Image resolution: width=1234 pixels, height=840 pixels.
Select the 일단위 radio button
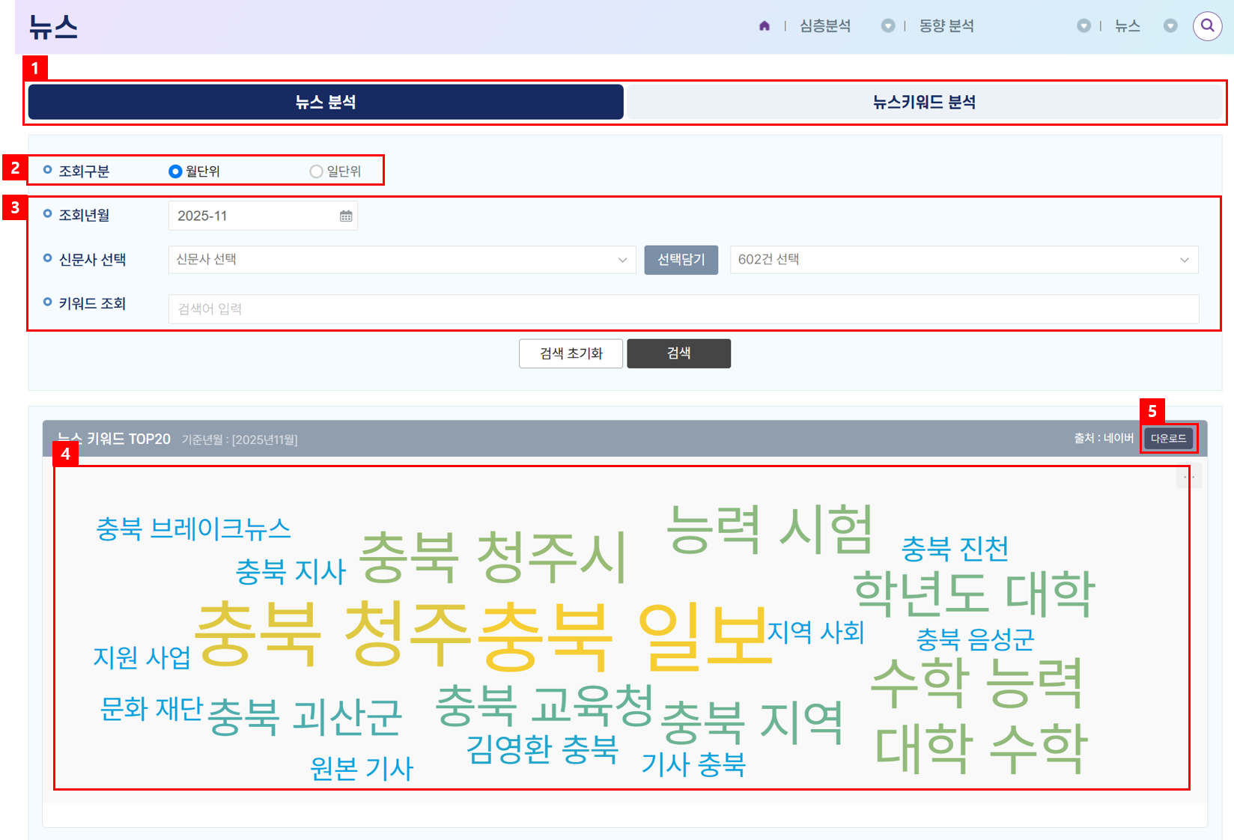[x=316, y=171]
